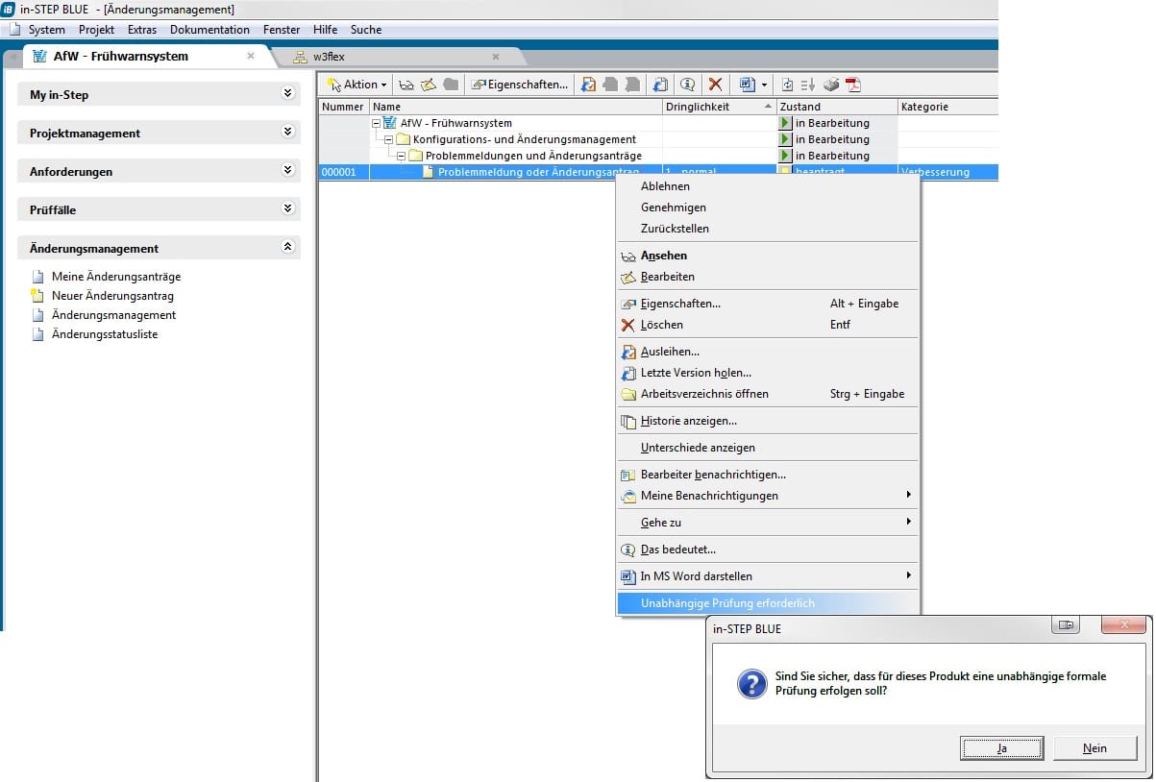Open the Dokumentation menu
The height and width of the screenshot is (782, 1156).
209,30
